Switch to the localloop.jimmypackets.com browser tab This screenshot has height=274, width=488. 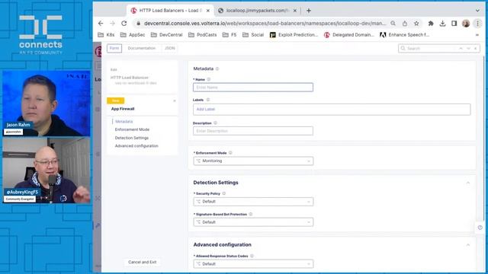[258, 11]
